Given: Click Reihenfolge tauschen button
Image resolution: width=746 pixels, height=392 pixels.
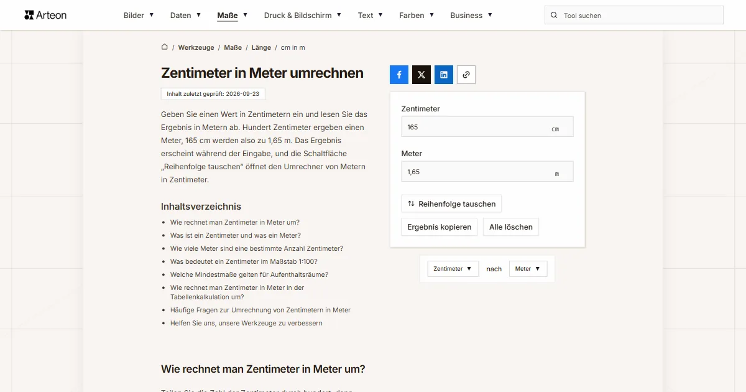Looking at the screenshot, I should click(x=451, y=203).
